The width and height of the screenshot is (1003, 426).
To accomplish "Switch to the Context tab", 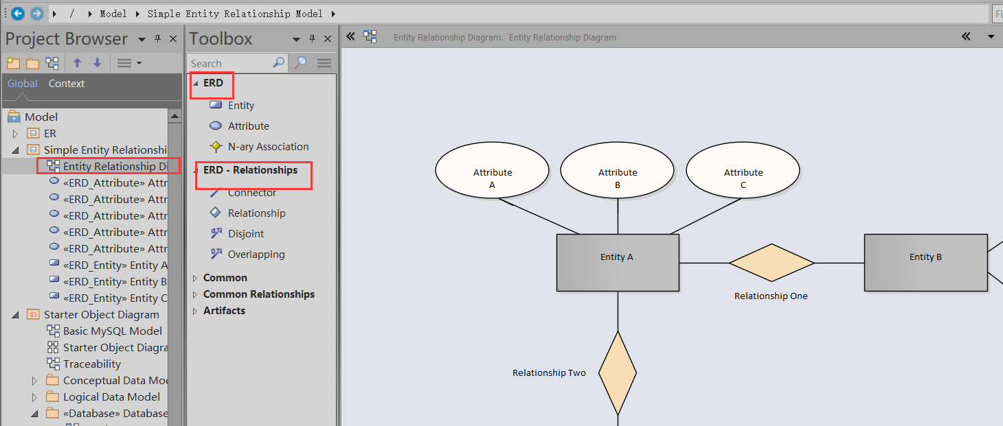I will (67, 83).
